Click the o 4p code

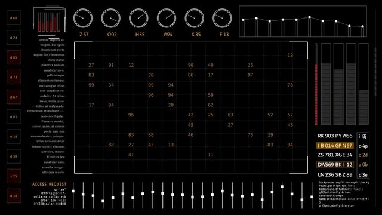[x=363, y=146]
